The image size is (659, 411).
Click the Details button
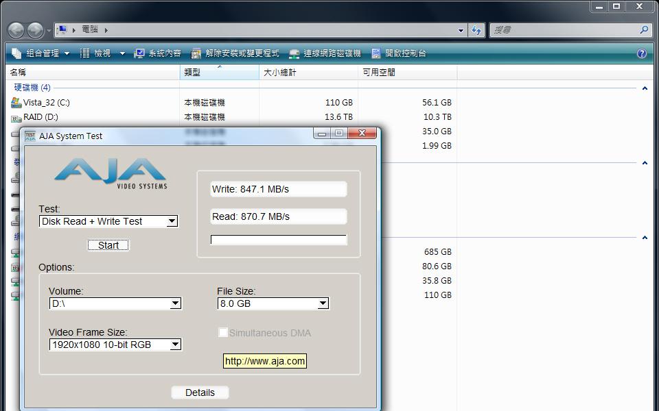tap(200, 393)
